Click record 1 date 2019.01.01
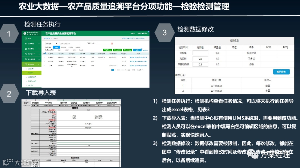This screenshot has width=300, height=168. 216,86
